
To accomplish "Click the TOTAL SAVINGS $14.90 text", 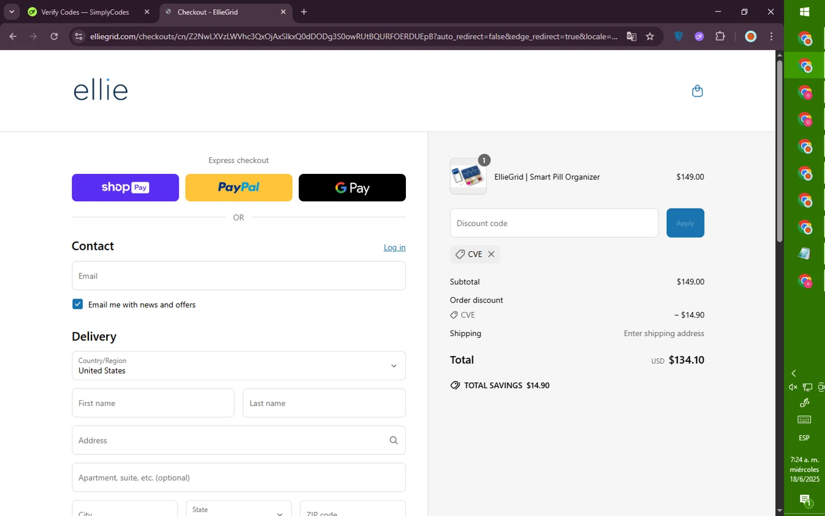I will pyautogui.click(x=507, y=386).
